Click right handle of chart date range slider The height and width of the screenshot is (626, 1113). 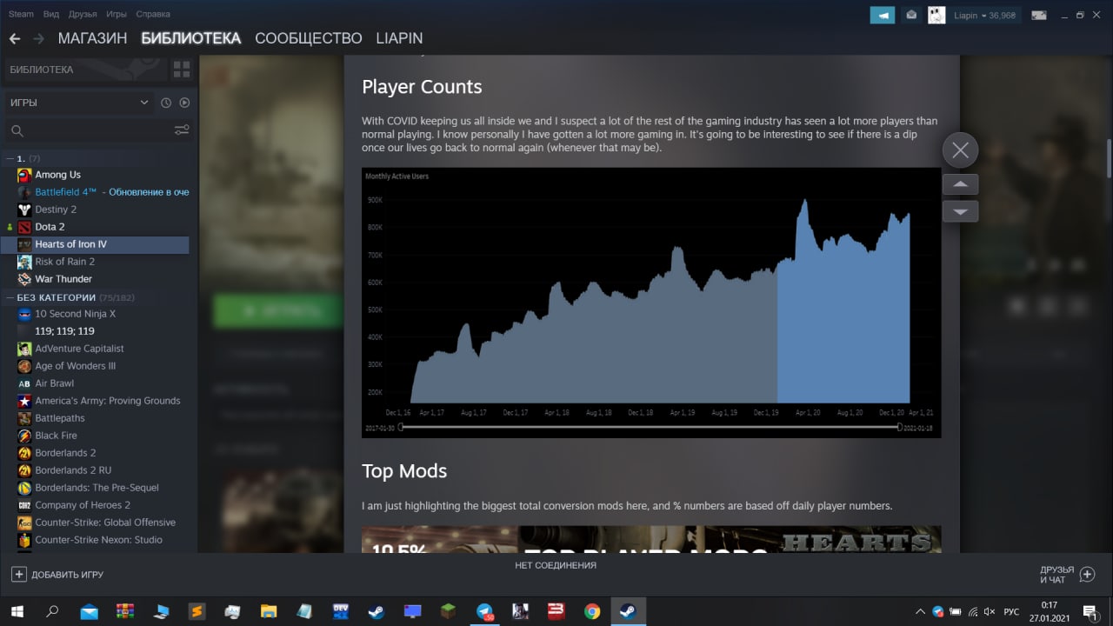click(899, 428)
